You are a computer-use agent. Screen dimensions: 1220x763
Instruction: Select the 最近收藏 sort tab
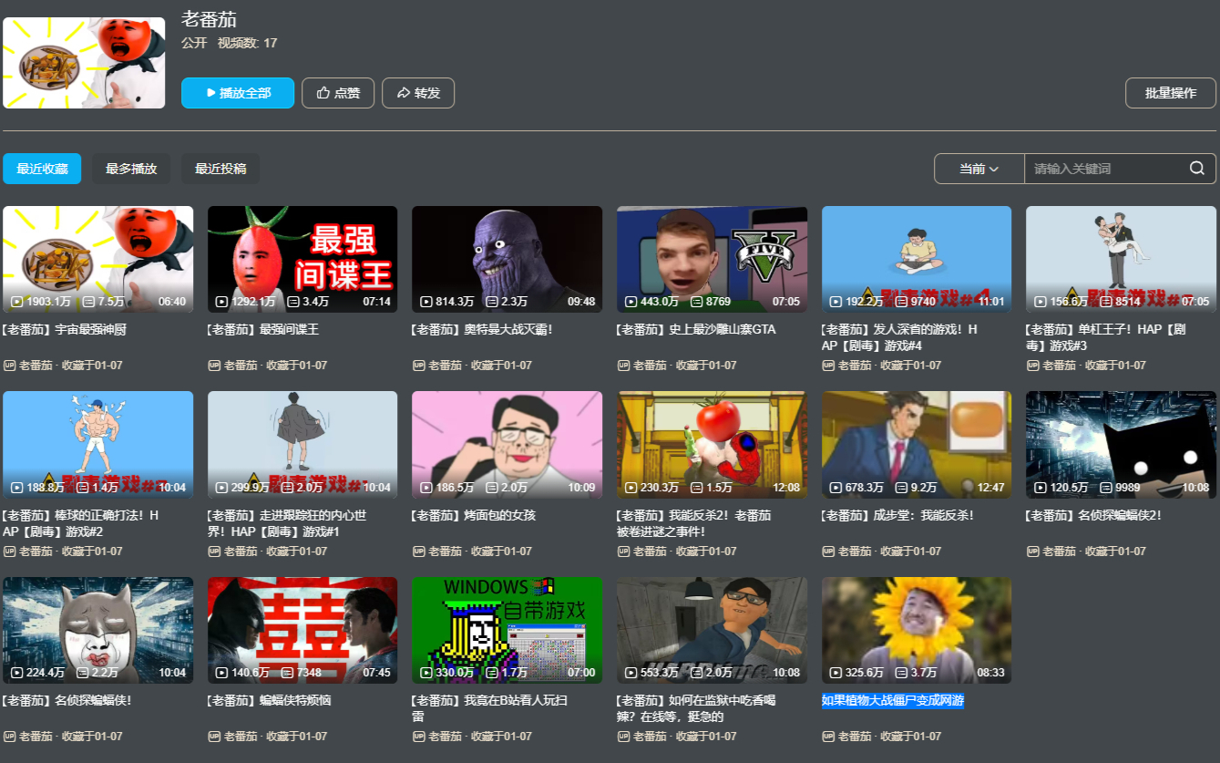pos(42,169)
